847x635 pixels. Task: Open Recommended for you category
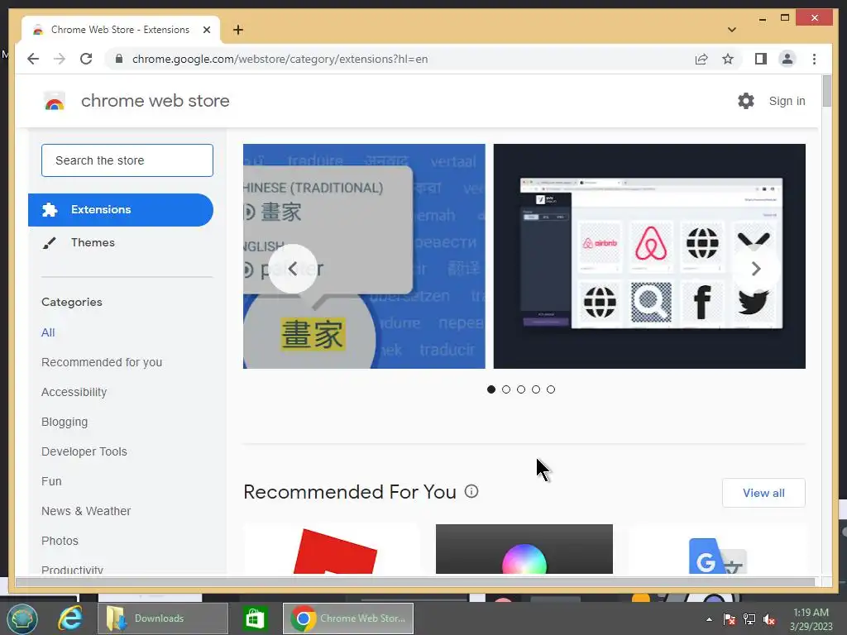pos(102,362)
